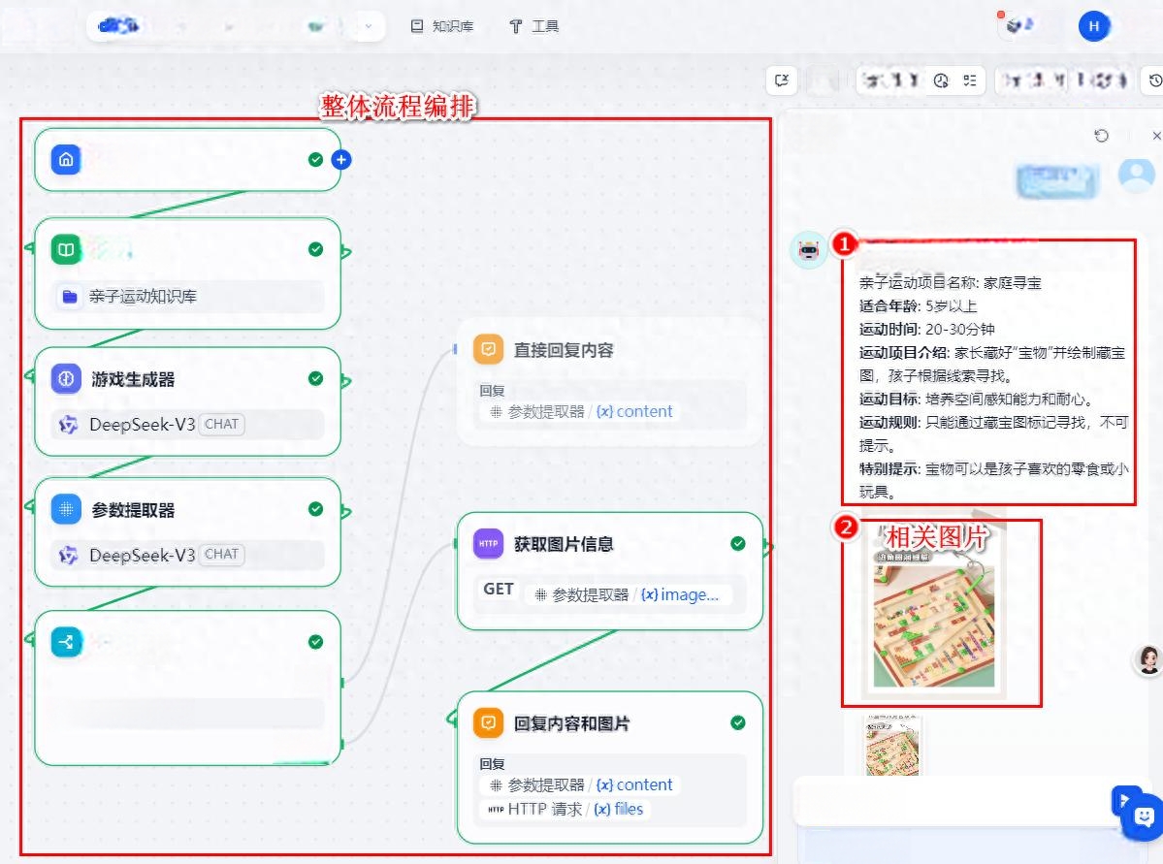Open 参数提取器 DeepSeek-V3 model selector

(x=189, y=555)
